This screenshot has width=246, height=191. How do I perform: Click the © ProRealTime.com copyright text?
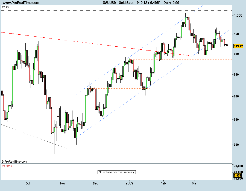(x=14, y=162)
